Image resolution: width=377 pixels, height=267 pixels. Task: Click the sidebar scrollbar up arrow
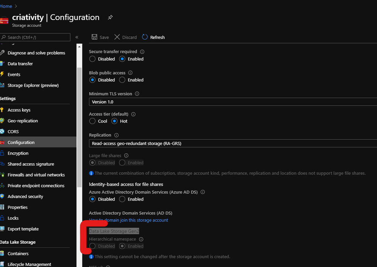pyautogui.click(x=79, y=47)
